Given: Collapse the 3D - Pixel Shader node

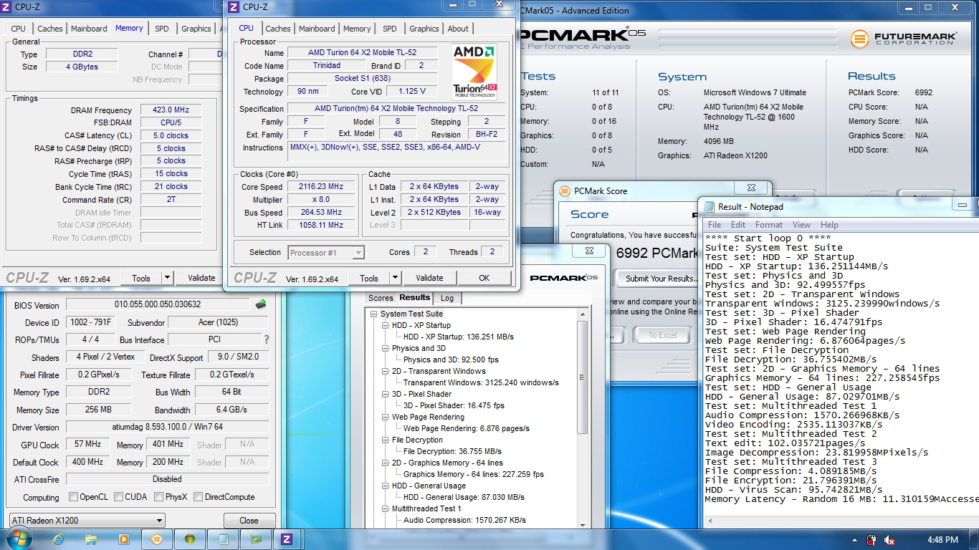Looking at the screenshot, I should click(385, 395).
